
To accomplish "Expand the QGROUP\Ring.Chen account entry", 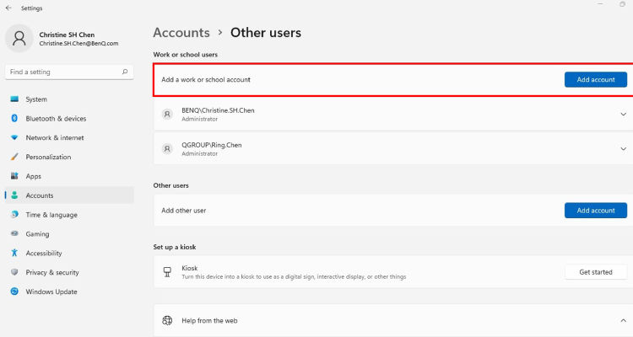I will (x=623, y=149).
